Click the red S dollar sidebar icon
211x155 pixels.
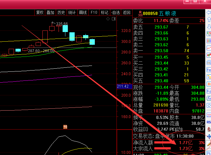pos(209,130)
